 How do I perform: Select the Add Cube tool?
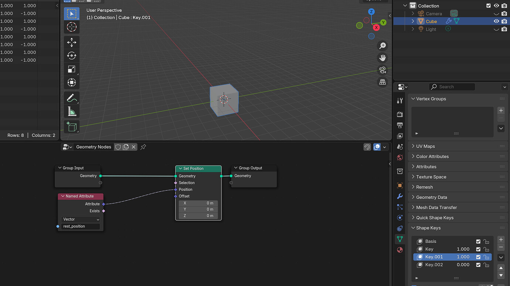72,126
